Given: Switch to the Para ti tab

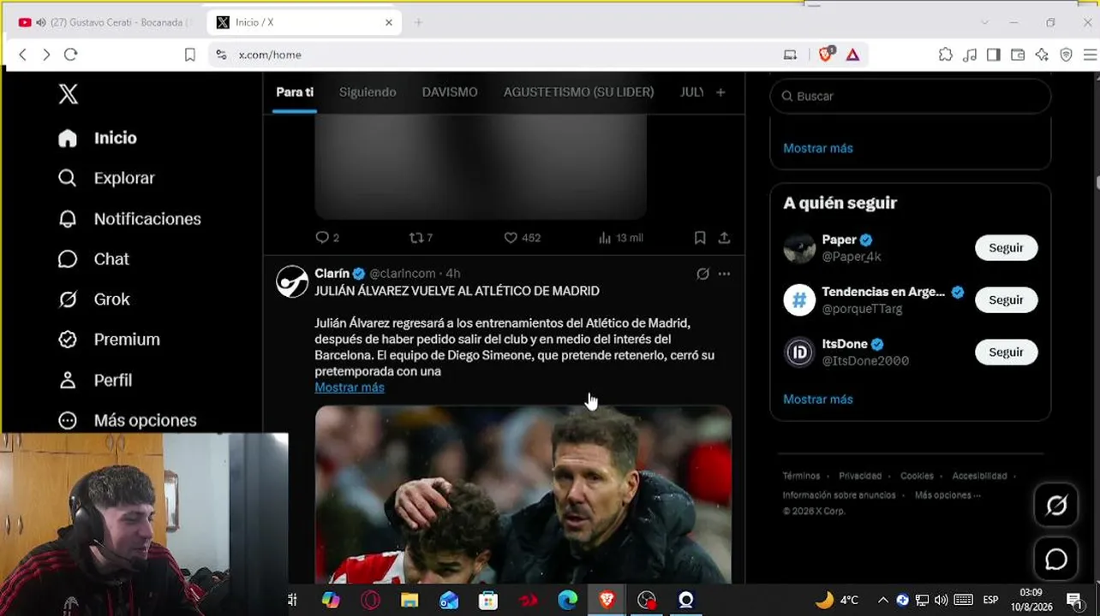Looking at the screenshot, I should coord(295,92).
